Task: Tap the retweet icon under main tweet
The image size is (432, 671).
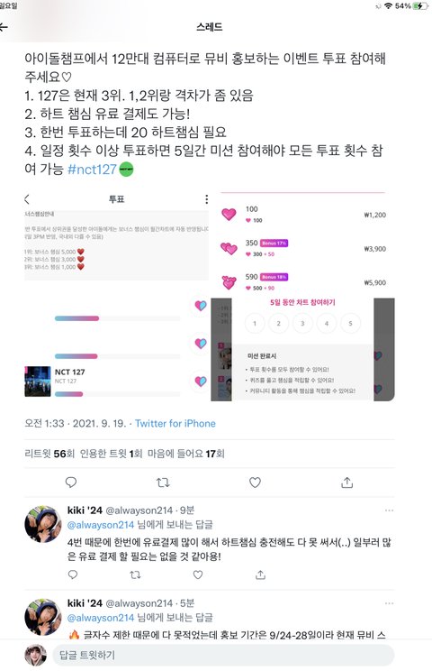Action: coord(163,483)
